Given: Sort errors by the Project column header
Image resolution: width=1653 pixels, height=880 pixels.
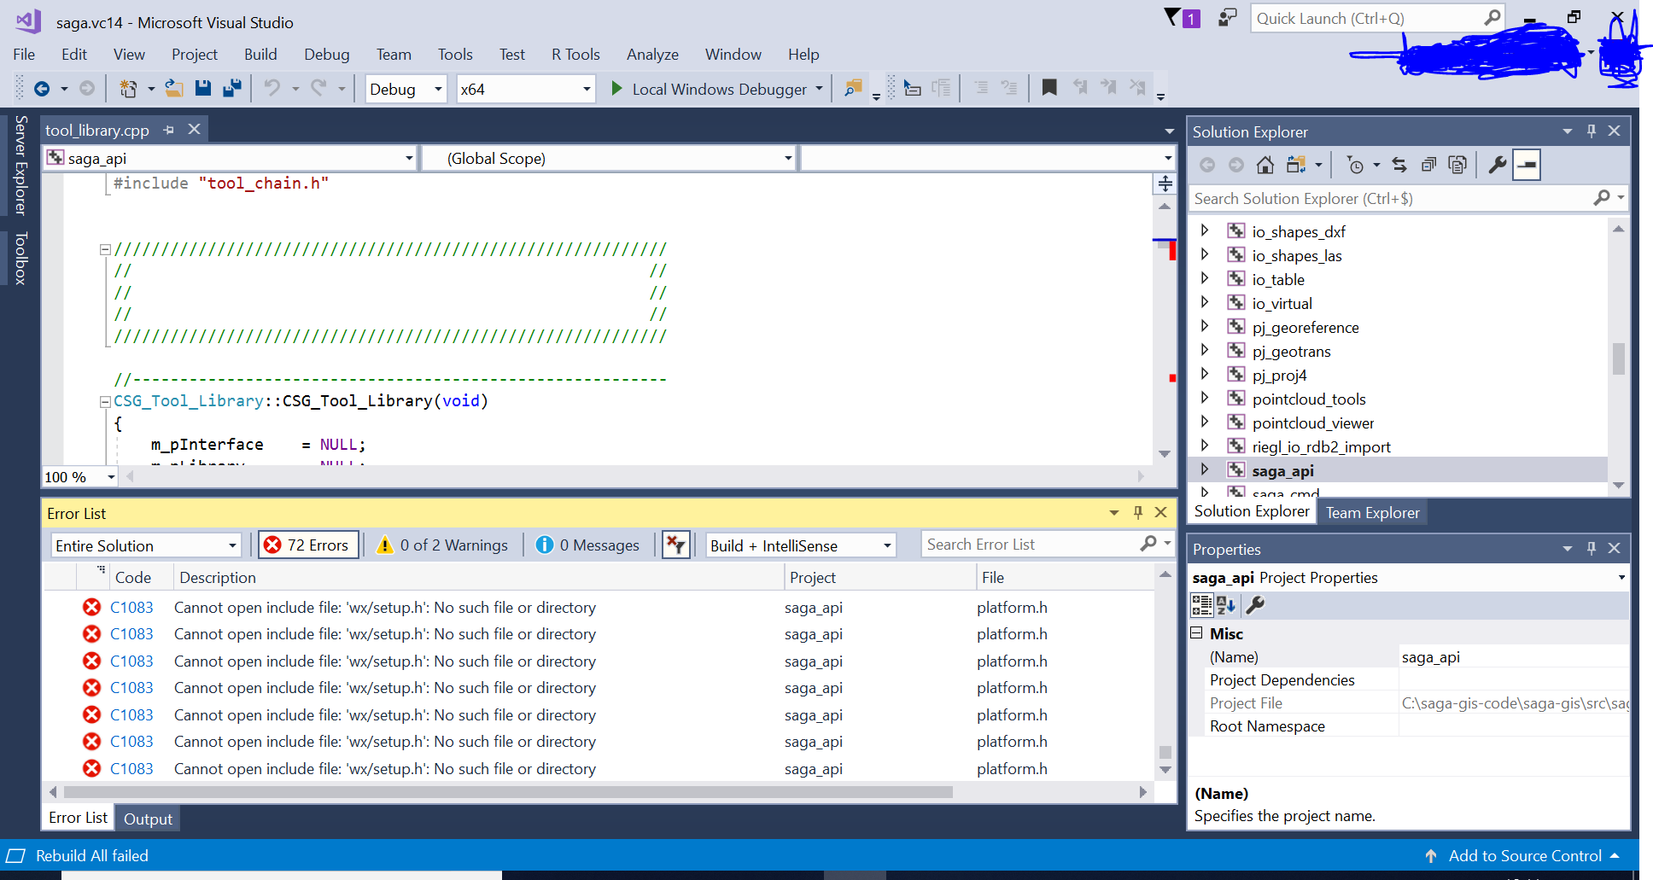Looking at the screenshot, I should [879, 577].
